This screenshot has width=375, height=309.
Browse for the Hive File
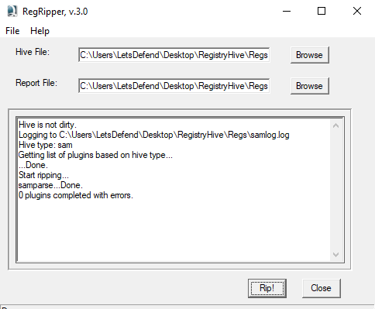[310, 55]
